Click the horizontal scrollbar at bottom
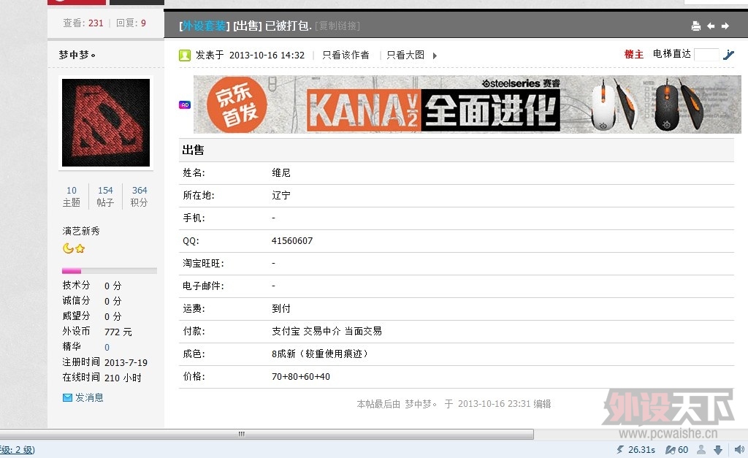Viewport: 748px width, 458px height. point(266,434)
